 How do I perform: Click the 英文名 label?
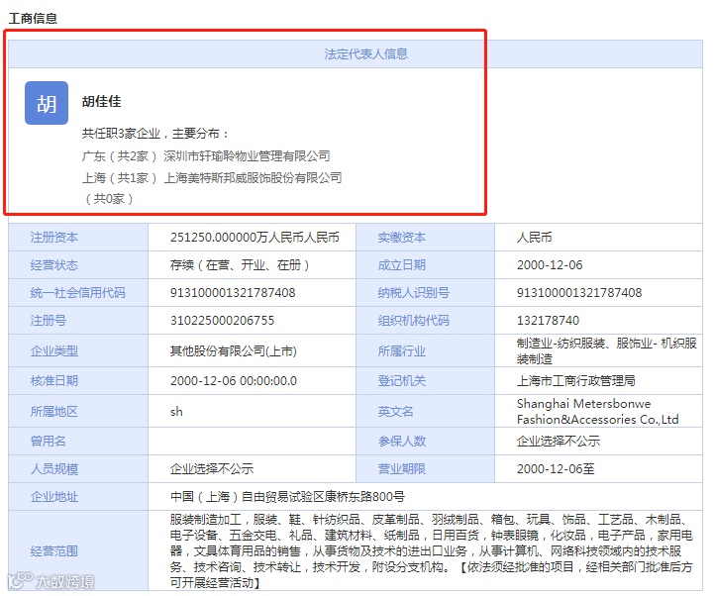point(395,412)
